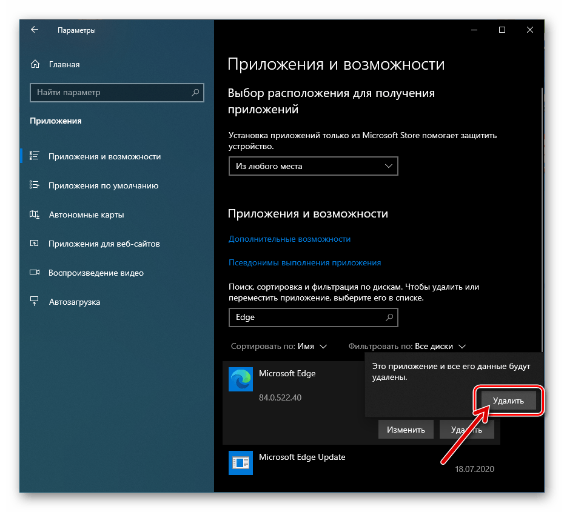Close the Параметры window

click(x=529, y=30)
